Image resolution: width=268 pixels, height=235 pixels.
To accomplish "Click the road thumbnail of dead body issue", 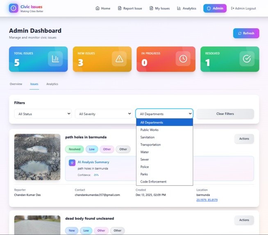I will coord(37,225).
